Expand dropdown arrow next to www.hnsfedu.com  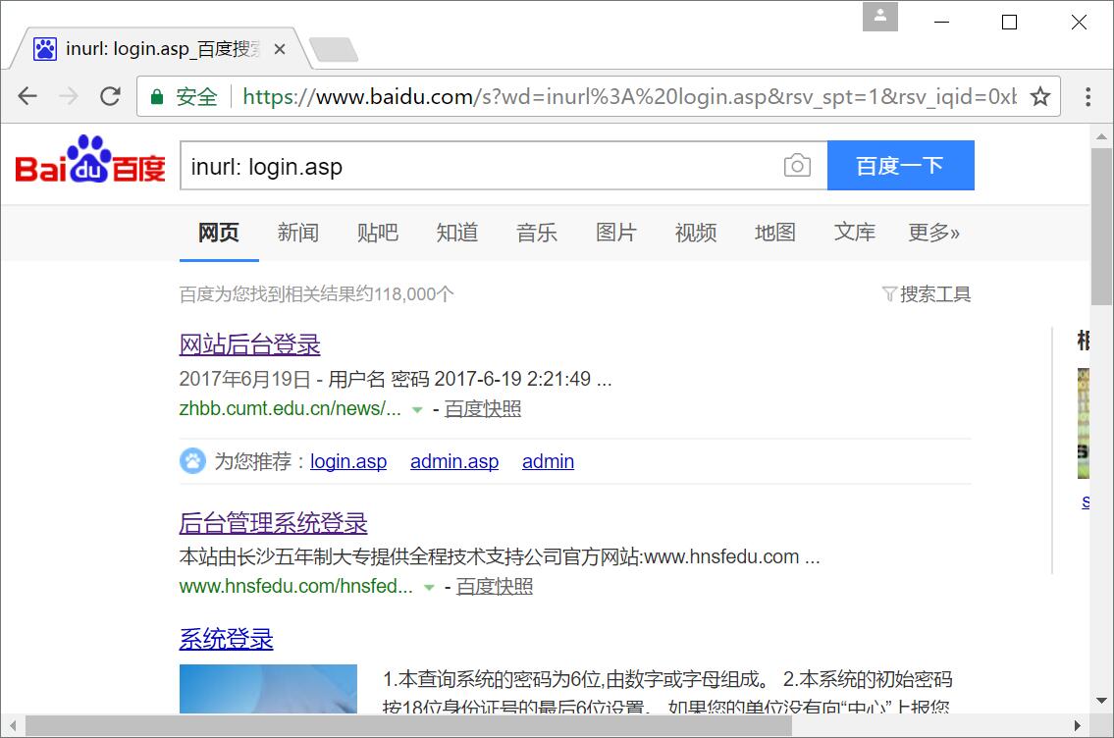click(428, 588)
